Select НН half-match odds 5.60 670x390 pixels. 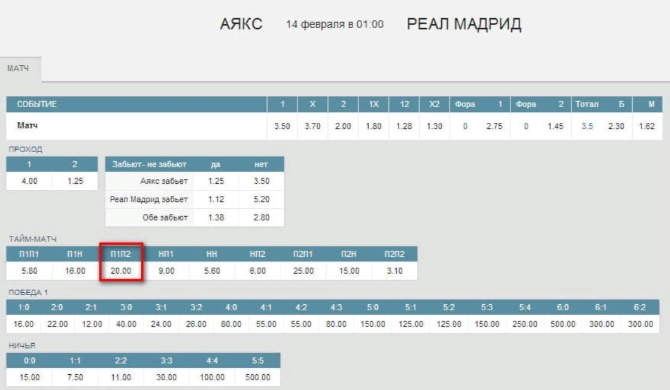coord(212,271)
